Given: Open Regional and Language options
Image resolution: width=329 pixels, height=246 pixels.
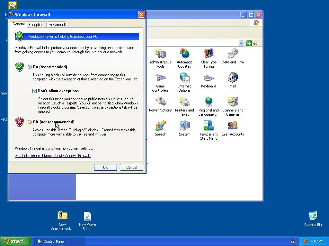Looking at the screenshot, I should pyautogui.click(x=209, y=106).
